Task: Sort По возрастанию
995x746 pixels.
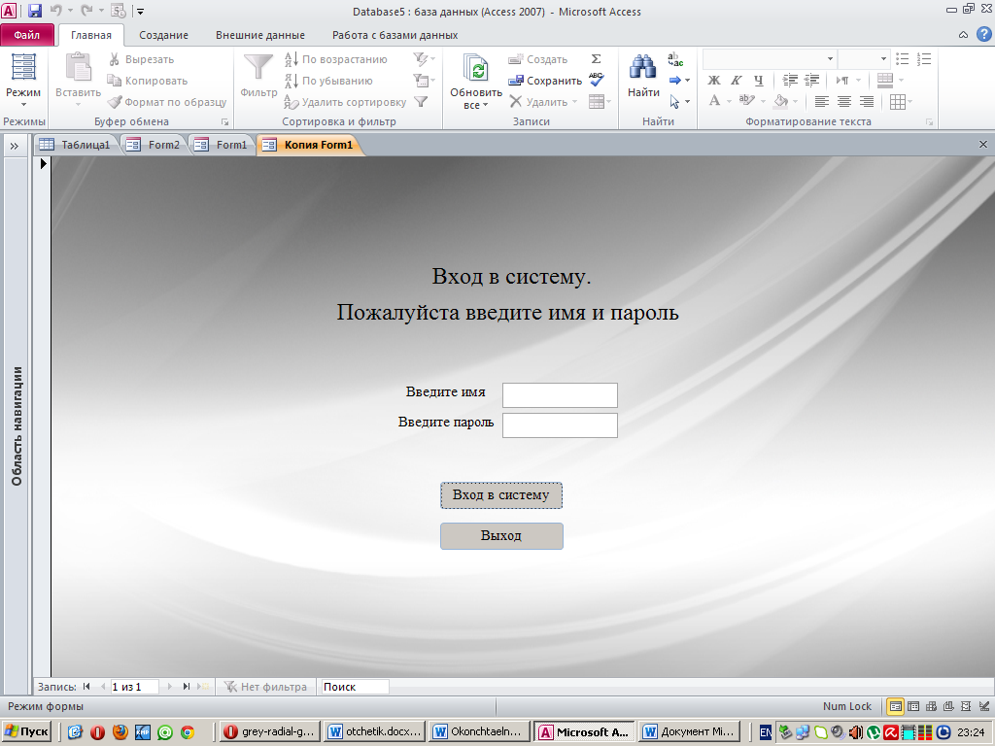Action: point(335,59)
